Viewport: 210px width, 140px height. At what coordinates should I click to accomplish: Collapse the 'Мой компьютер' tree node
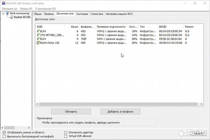[x=3, y=13]
